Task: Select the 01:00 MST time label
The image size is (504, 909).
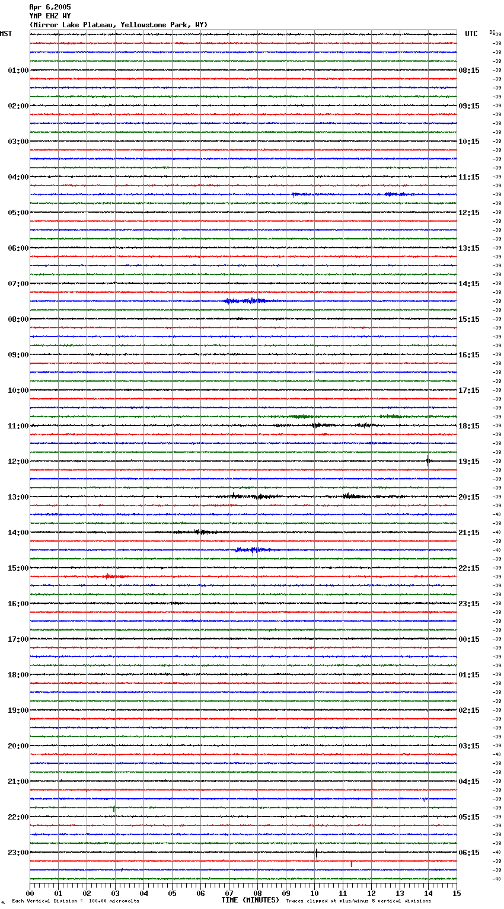Action: (18, 71)
